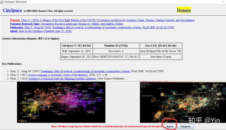Click the Key Publications heading
Image resolution: width=226 pixels, height=130 pixels.
[12, 64]
